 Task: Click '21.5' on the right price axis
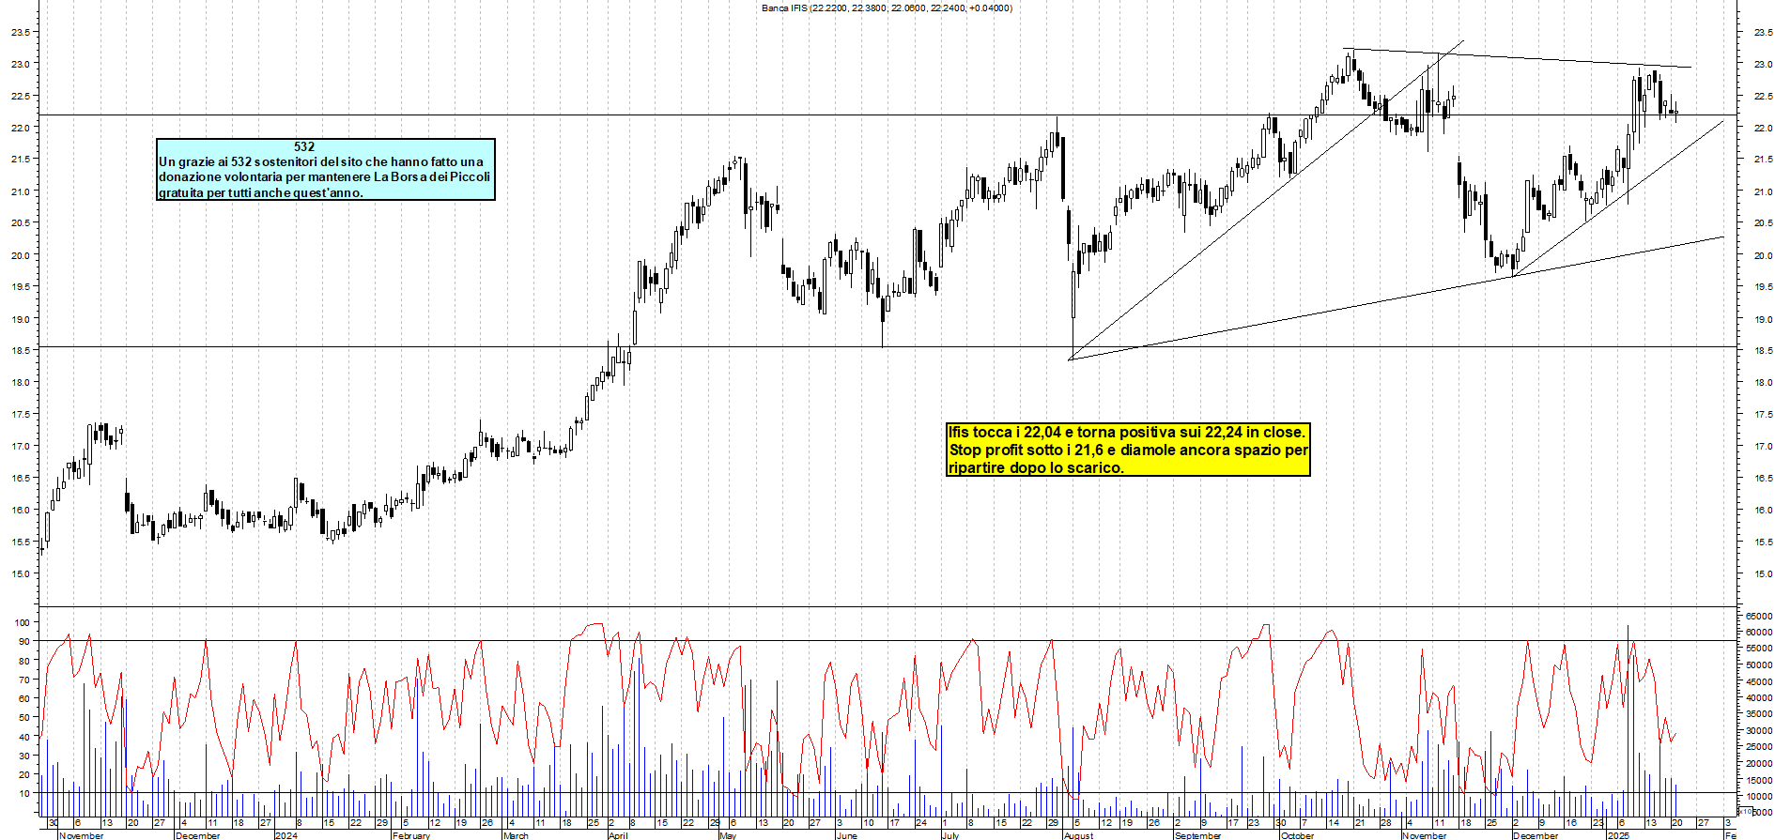[1763, 160]
